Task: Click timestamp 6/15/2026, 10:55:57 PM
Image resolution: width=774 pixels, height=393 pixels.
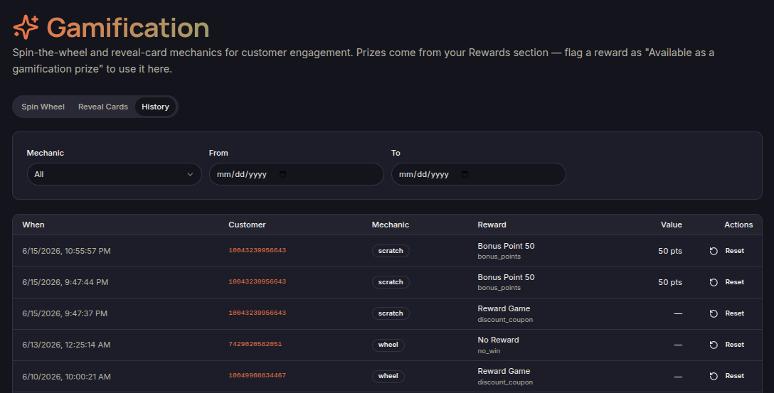Action: point(66,251)
